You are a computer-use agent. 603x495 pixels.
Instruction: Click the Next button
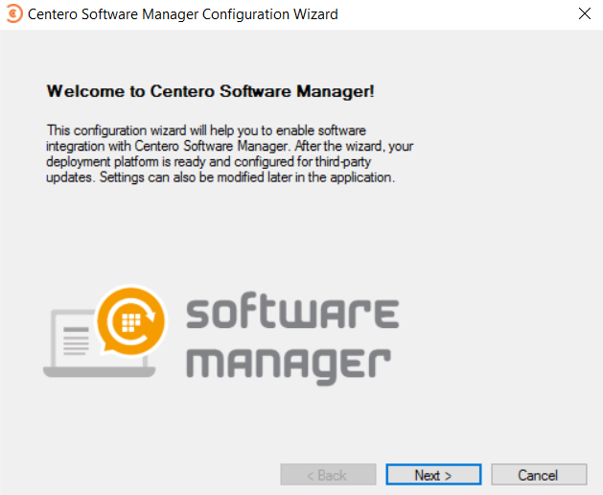(433, 475)
